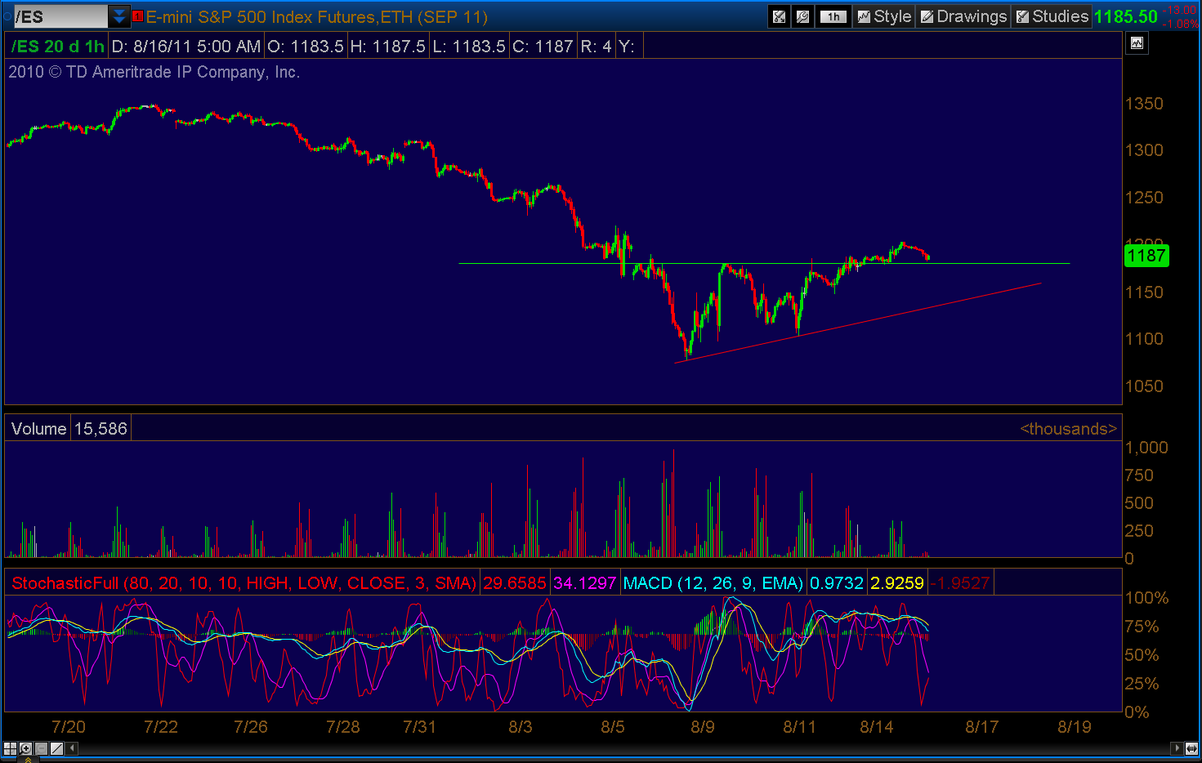The height and width of the screenshot is (763, 1202).
Task: Click the chart mode icon above the price axis
Action: pyautogui.click(x=1137, y=43)
